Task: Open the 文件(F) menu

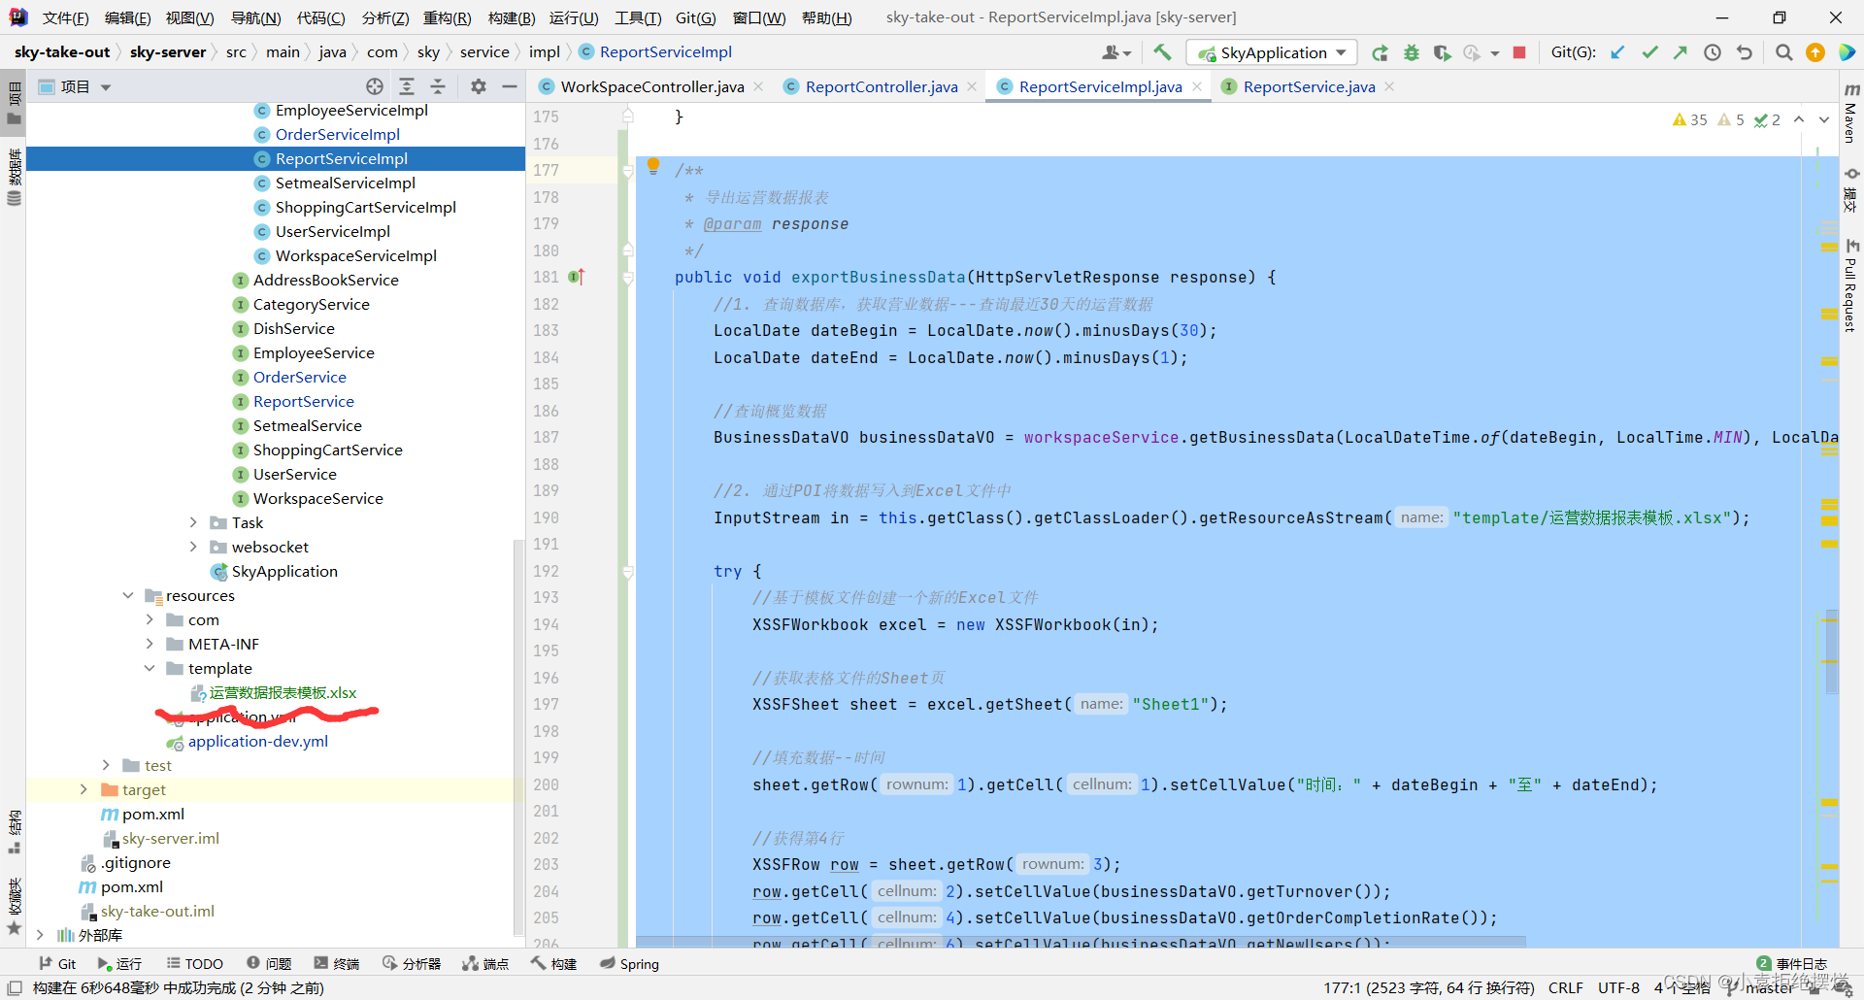Action: tap(66, 17)
